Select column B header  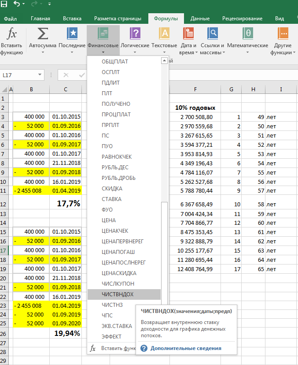[x=31, y=89]
